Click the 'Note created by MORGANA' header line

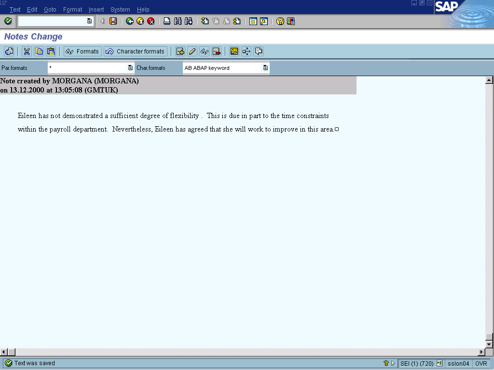(x=69, y=81)
